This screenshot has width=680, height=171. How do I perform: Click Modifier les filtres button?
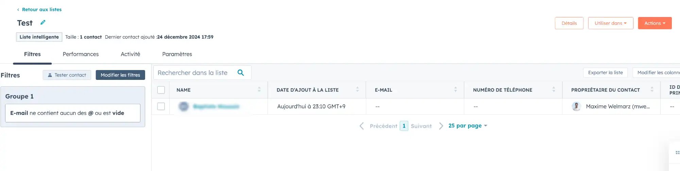120,75
